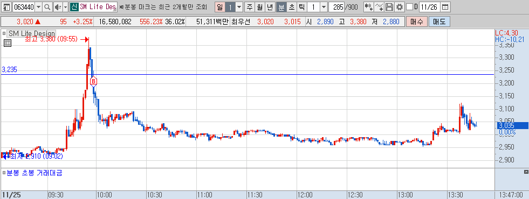Click the minute interval value 1 field
Screen dimensions: 529x199
(314, 7)
